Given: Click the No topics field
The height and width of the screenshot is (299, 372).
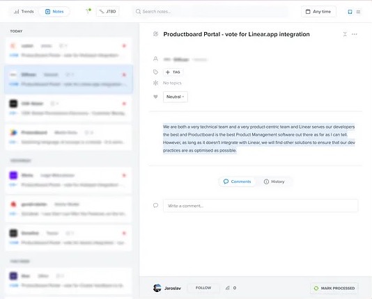Looking at the screenshot, I should click(172, 83).
